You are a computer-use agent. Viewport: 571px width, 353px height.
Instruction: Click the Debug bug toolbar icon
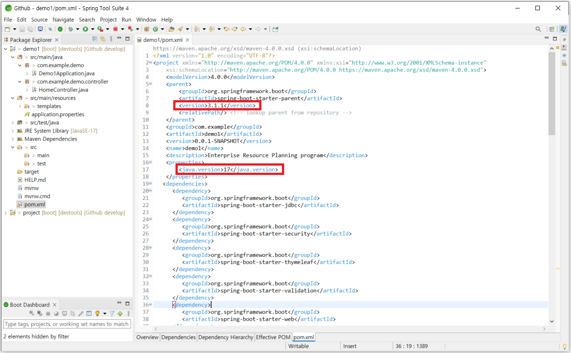[x=71, y=29]
